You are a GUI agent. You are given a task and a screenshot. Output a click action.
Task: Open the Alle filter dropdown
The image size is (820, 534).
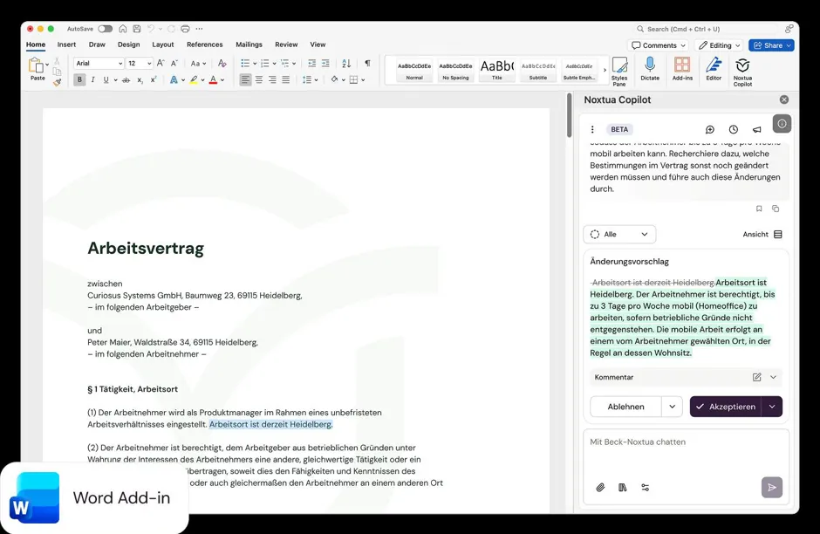pos(619,234)
